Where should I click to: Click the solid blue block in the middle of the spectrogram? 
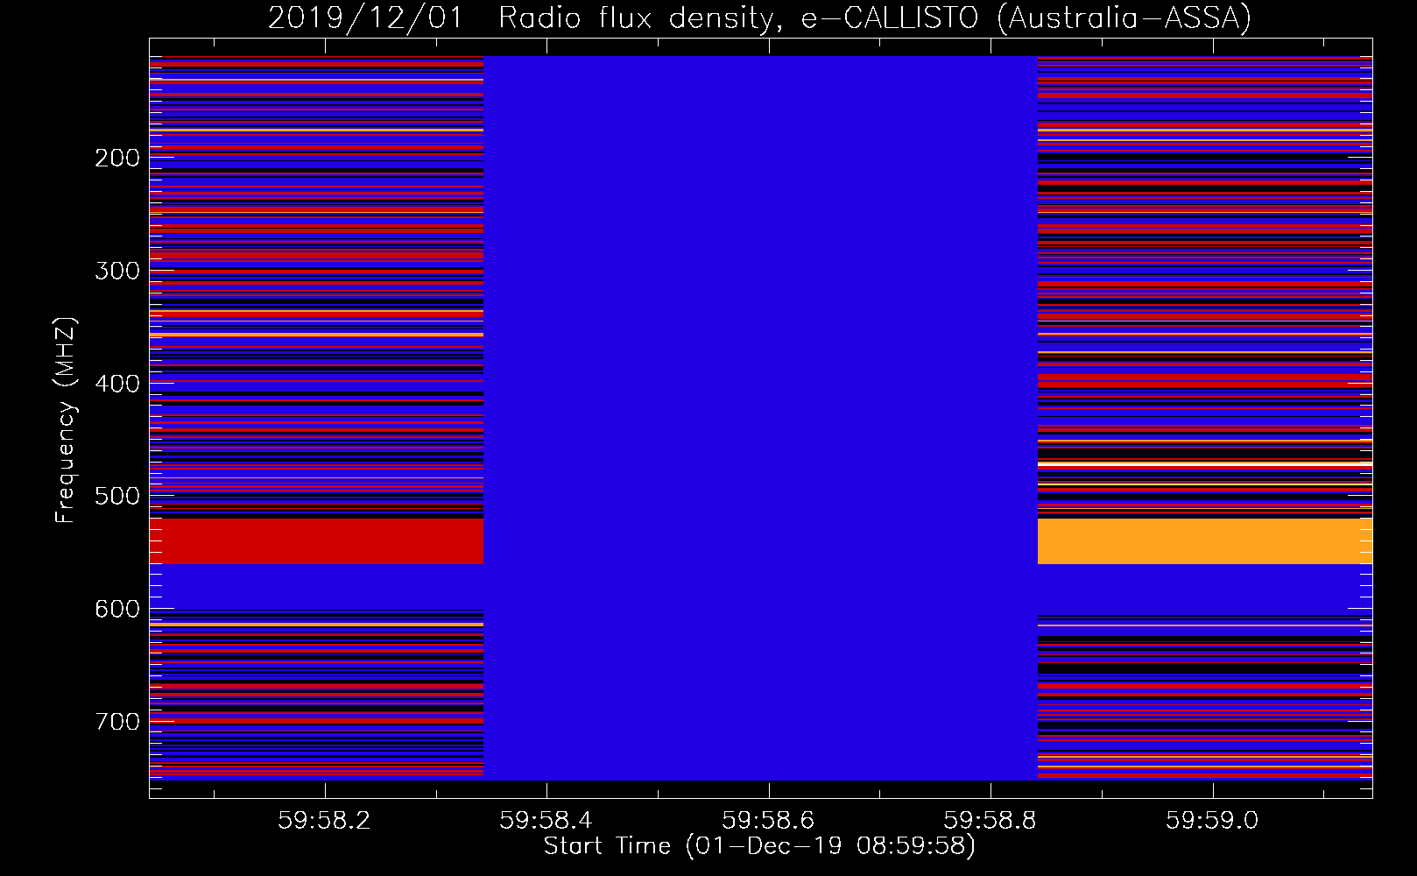click(x=760, y=418)
